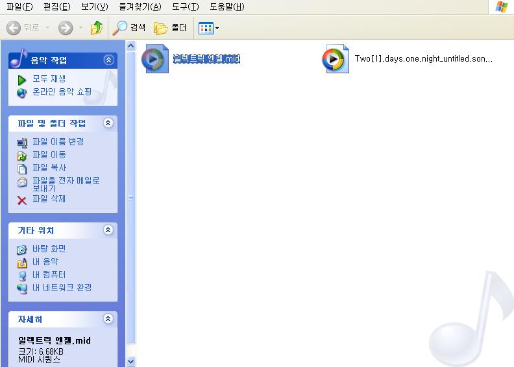Open the 보기(V) menu

click(94, 6)
